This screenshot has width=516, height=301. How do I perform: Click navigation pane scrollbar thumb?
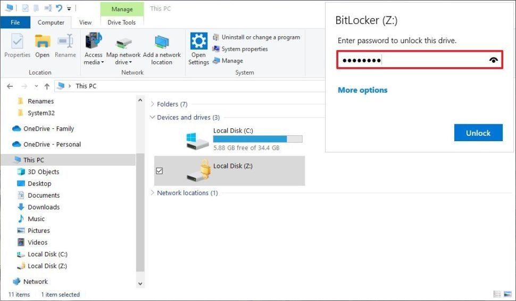coord(140,212)
